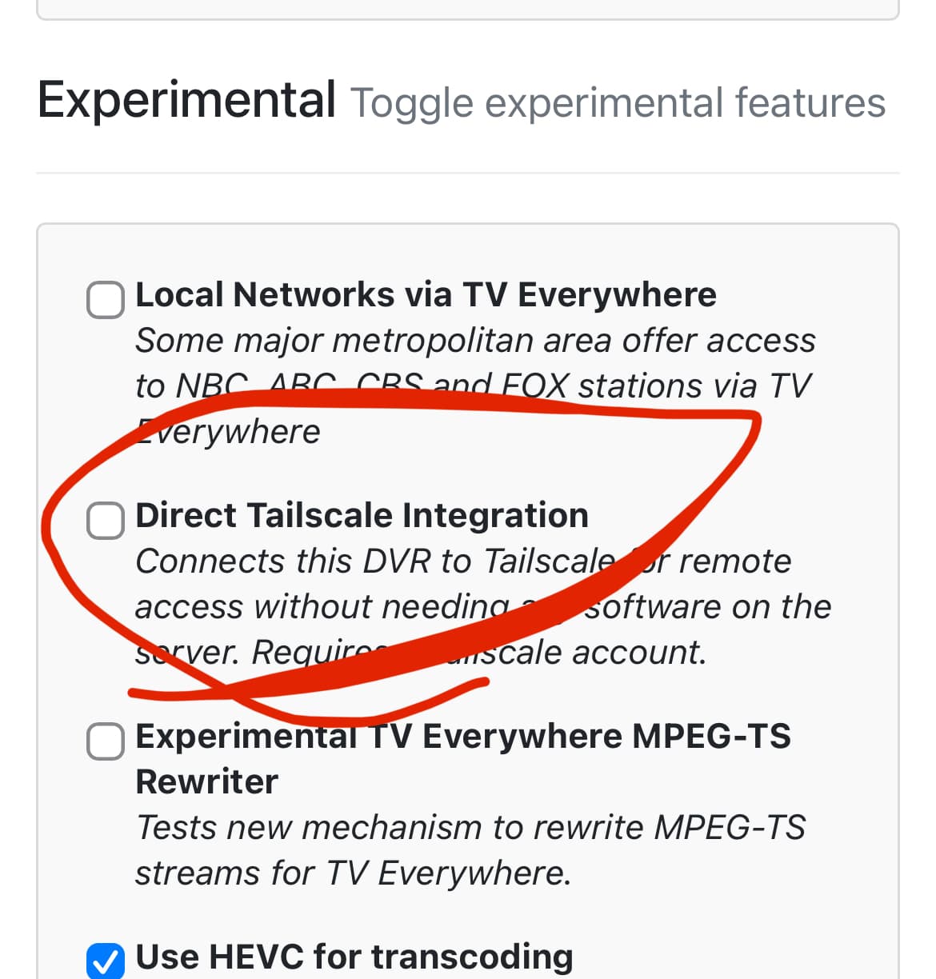Image resolution: width=936 pixels, height=979 pixels.
Task: Click the 'FOX stations via TV' text
Action: pyautogui.click(x=656, y=386)
